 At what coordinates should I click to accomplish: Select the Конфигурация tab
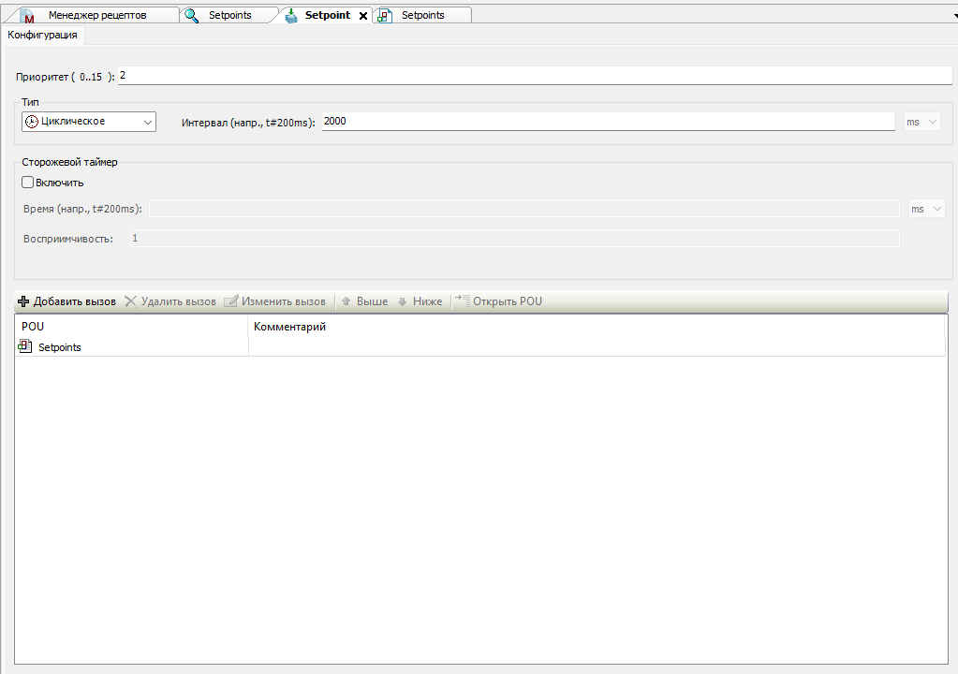click(x=42, y=35)
